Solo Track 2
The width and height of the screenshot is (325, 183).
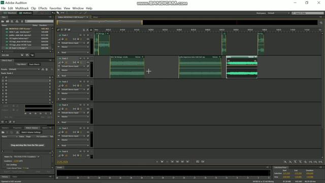(x=84, y=58)
